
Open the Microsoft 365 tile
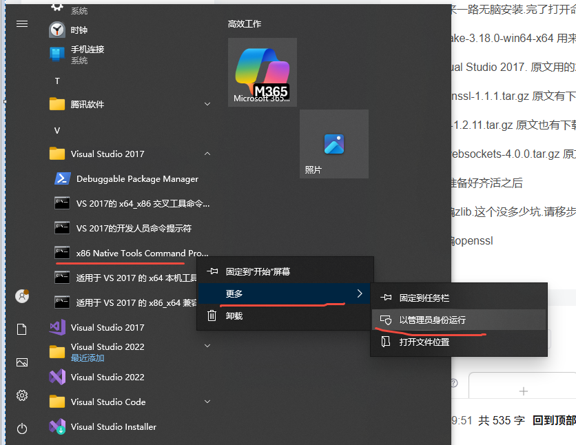click(x=263, y=72)
